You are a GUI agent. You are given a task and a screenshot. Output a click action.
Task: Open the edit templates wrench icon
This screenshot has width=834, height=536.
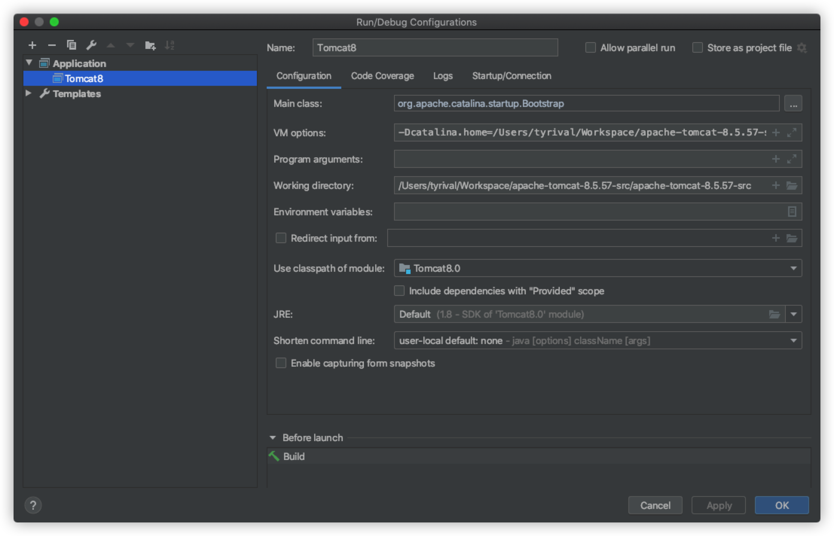tap(91, 46)
